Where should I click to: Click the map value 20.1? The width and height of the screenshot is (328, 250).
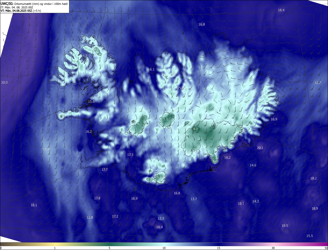coord(260,148)
